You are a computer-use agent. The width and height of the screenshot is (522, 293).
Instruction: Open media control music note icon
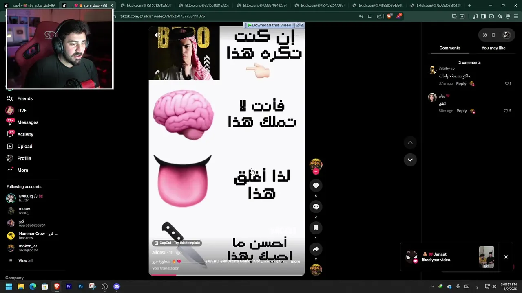pos(475,16)
